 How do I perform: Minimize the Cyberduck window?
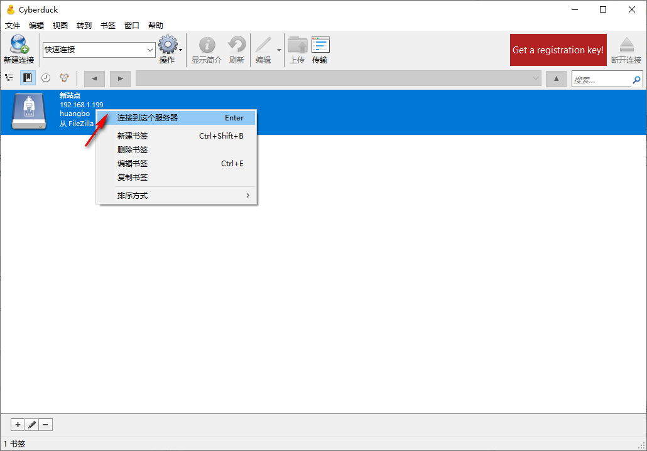[x=575, y=9]
